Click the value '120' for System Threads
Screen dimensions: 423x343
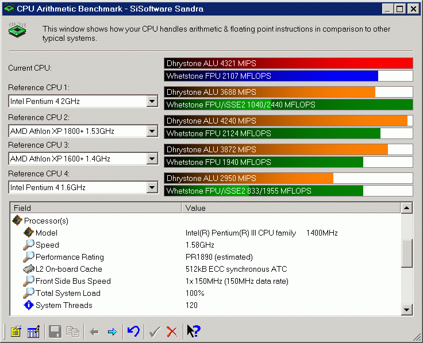[191, 305]
